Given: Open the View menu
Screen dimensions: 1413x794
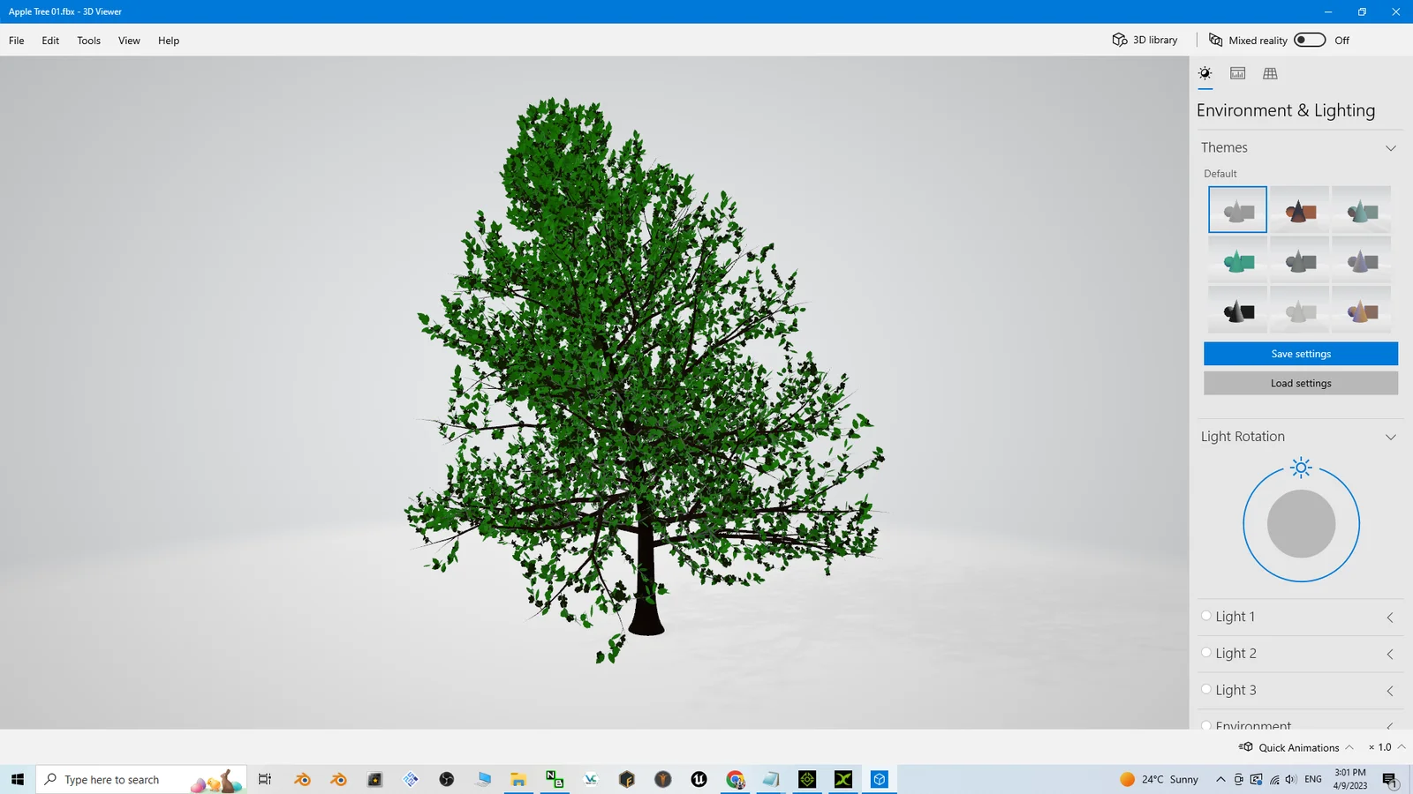Looking at the screenshot, I should click(x=129, y=41).
